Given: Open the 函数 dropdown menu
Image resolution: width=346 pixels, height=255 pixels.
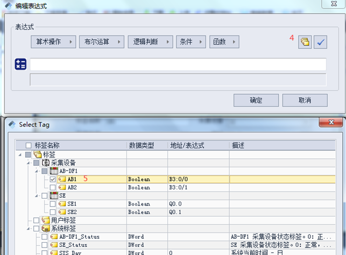Looking at the screenshot, I should [224, 41].
